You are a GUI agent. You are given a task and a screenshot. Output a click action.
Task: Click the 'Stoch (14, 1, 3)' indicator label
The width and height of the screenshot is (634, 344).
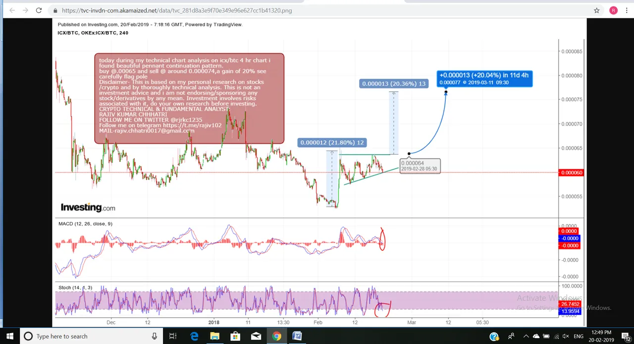[75, 287]
